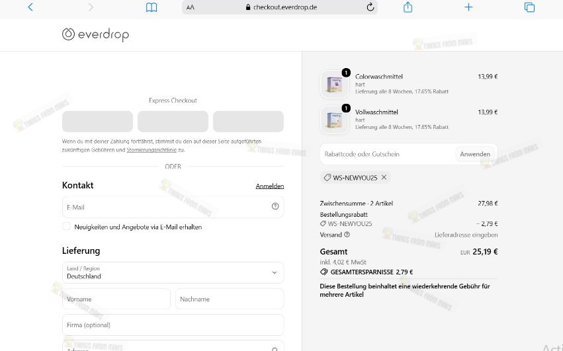This screenshot has height=351, width=563.
Task: Click the Kontakt heading
Action: 77,185
